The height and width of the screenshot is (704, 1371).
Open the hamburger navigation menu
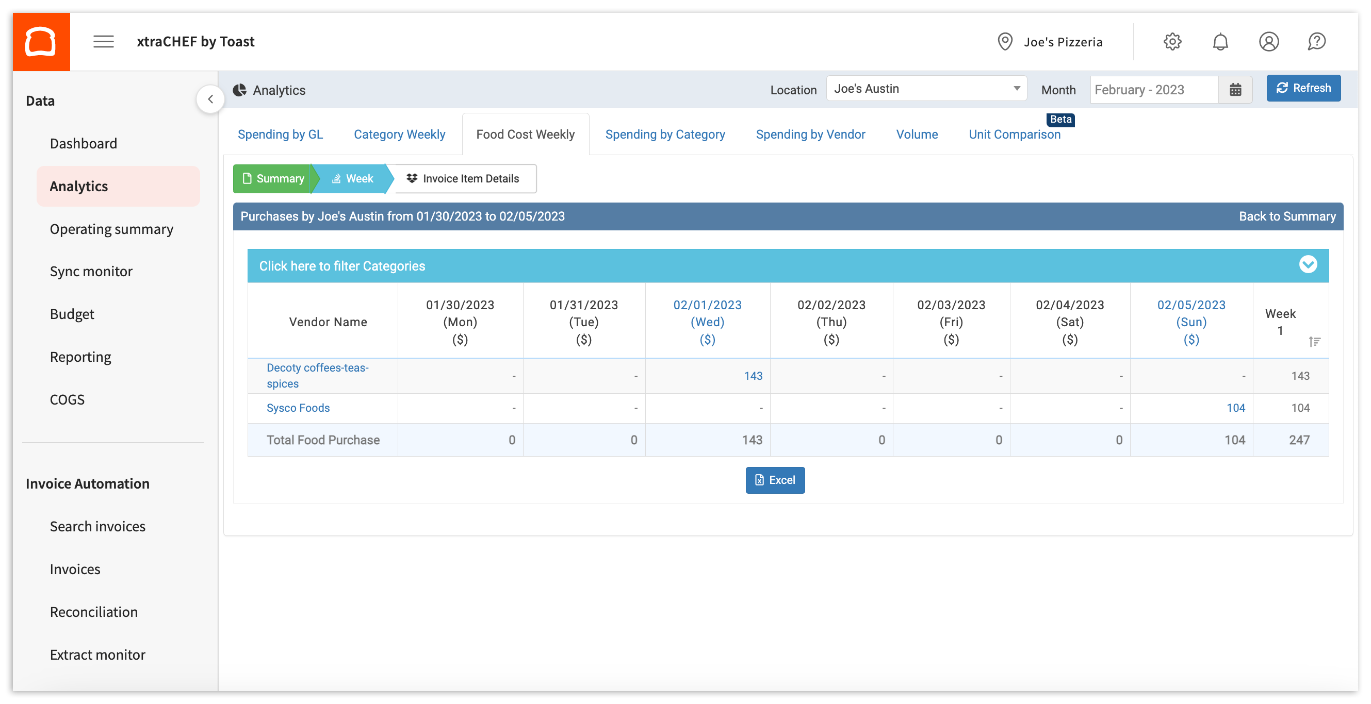pos(103,41)
